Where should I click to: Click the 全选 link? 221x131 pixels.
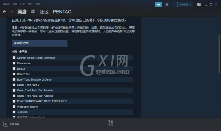[14, 52]
